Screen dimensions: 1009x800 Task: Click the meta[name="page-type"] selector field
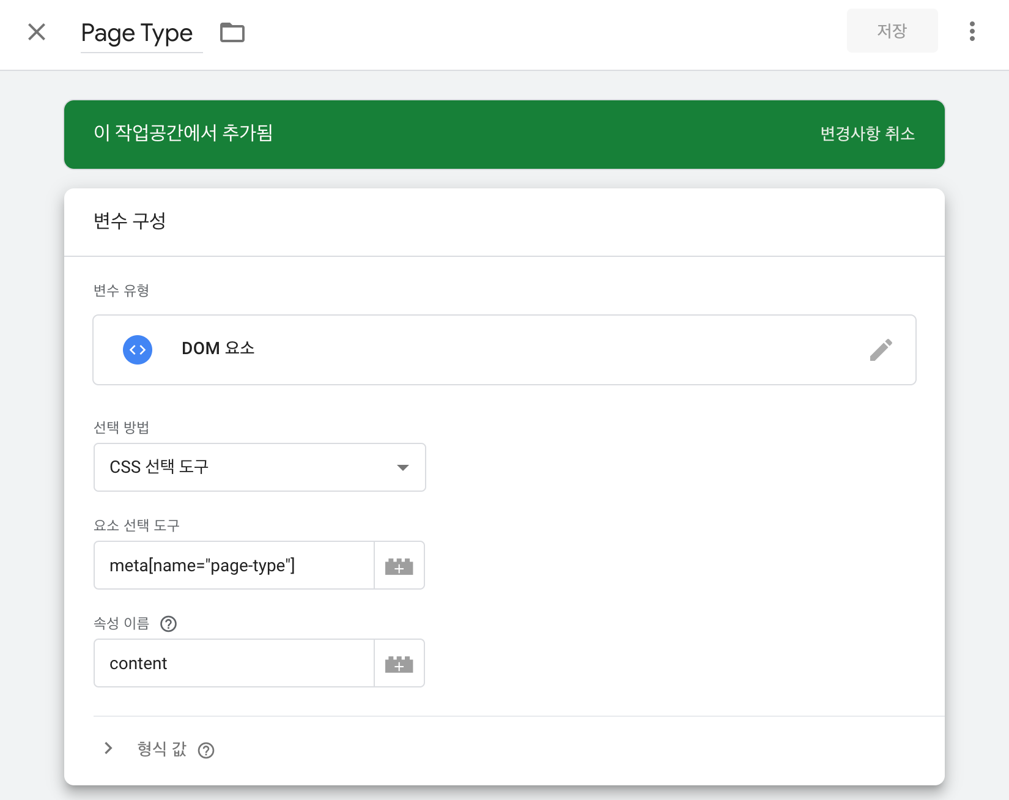[232, 565]
